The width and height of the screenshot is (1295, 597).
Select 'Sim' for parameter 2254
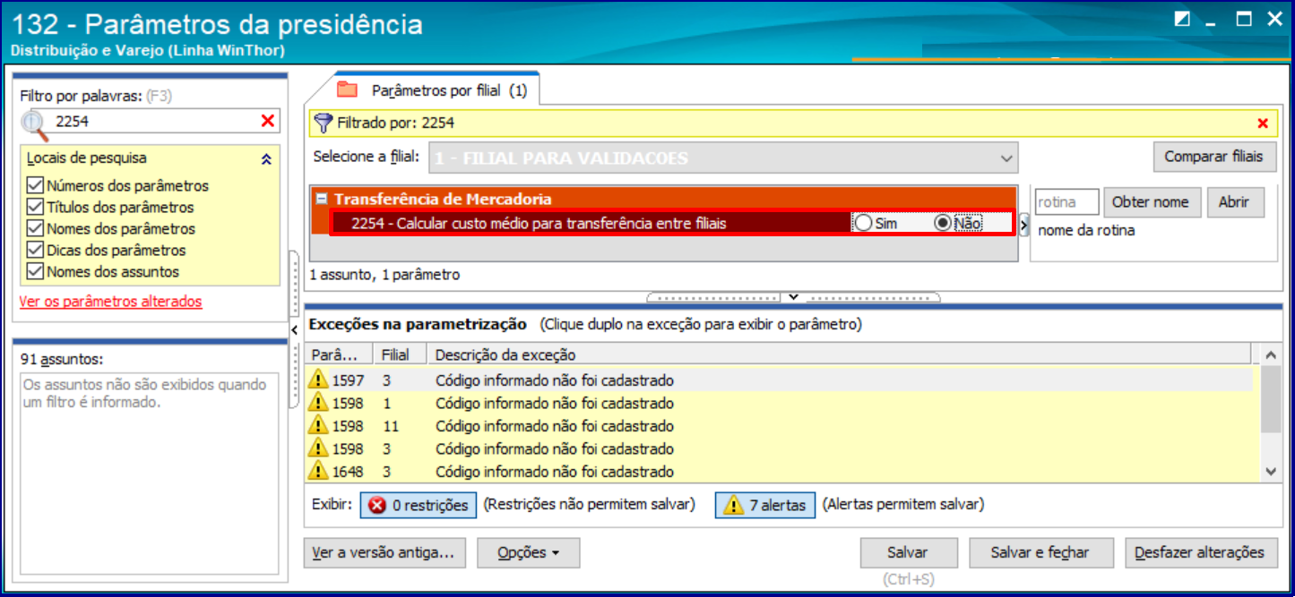pos(864,224)
